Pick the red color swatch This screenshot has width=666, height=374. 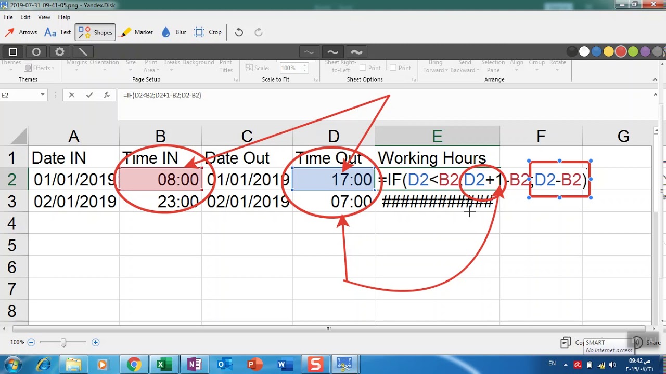click(x=621, y=51)
